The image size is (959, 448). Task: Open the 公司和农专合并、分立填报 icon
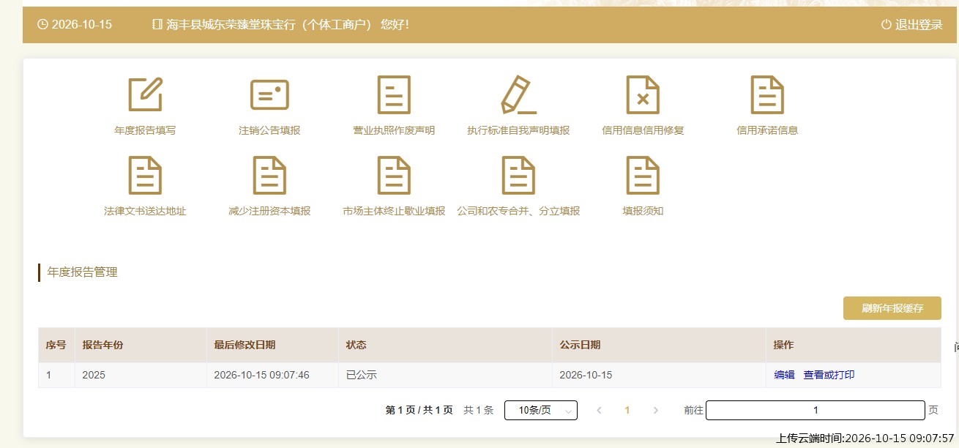(x=518, y=175)
